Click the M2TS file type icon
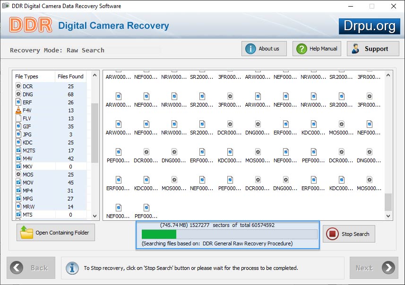 click(x=18, y=150)
